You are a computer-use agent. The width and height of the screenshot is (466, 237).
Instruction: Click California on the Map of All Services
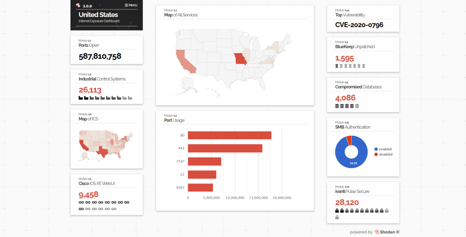pyautogui.click(x=183, y=61)
